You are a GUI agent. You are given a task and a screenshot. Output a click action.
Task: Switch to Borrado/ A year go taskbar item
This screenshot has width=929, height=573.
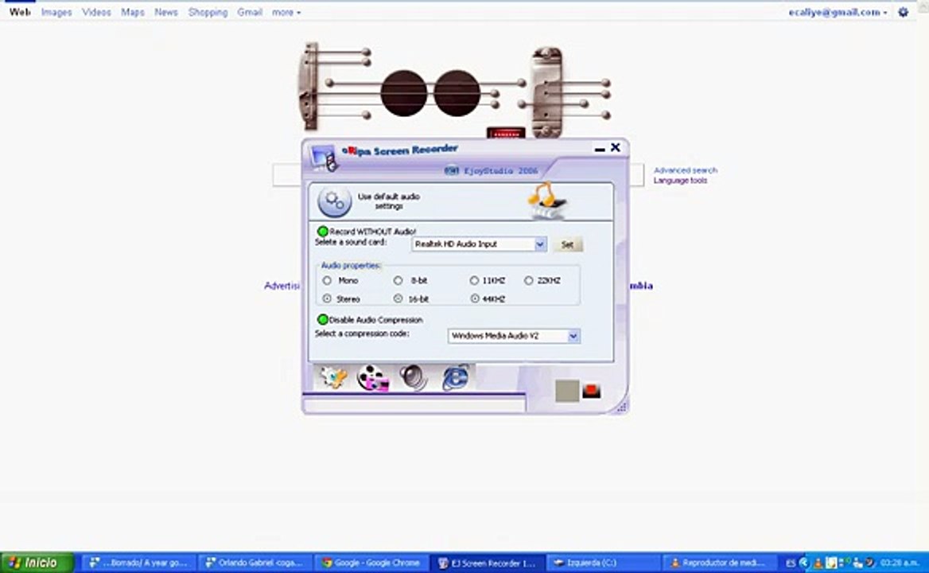(x=139, y=563)
